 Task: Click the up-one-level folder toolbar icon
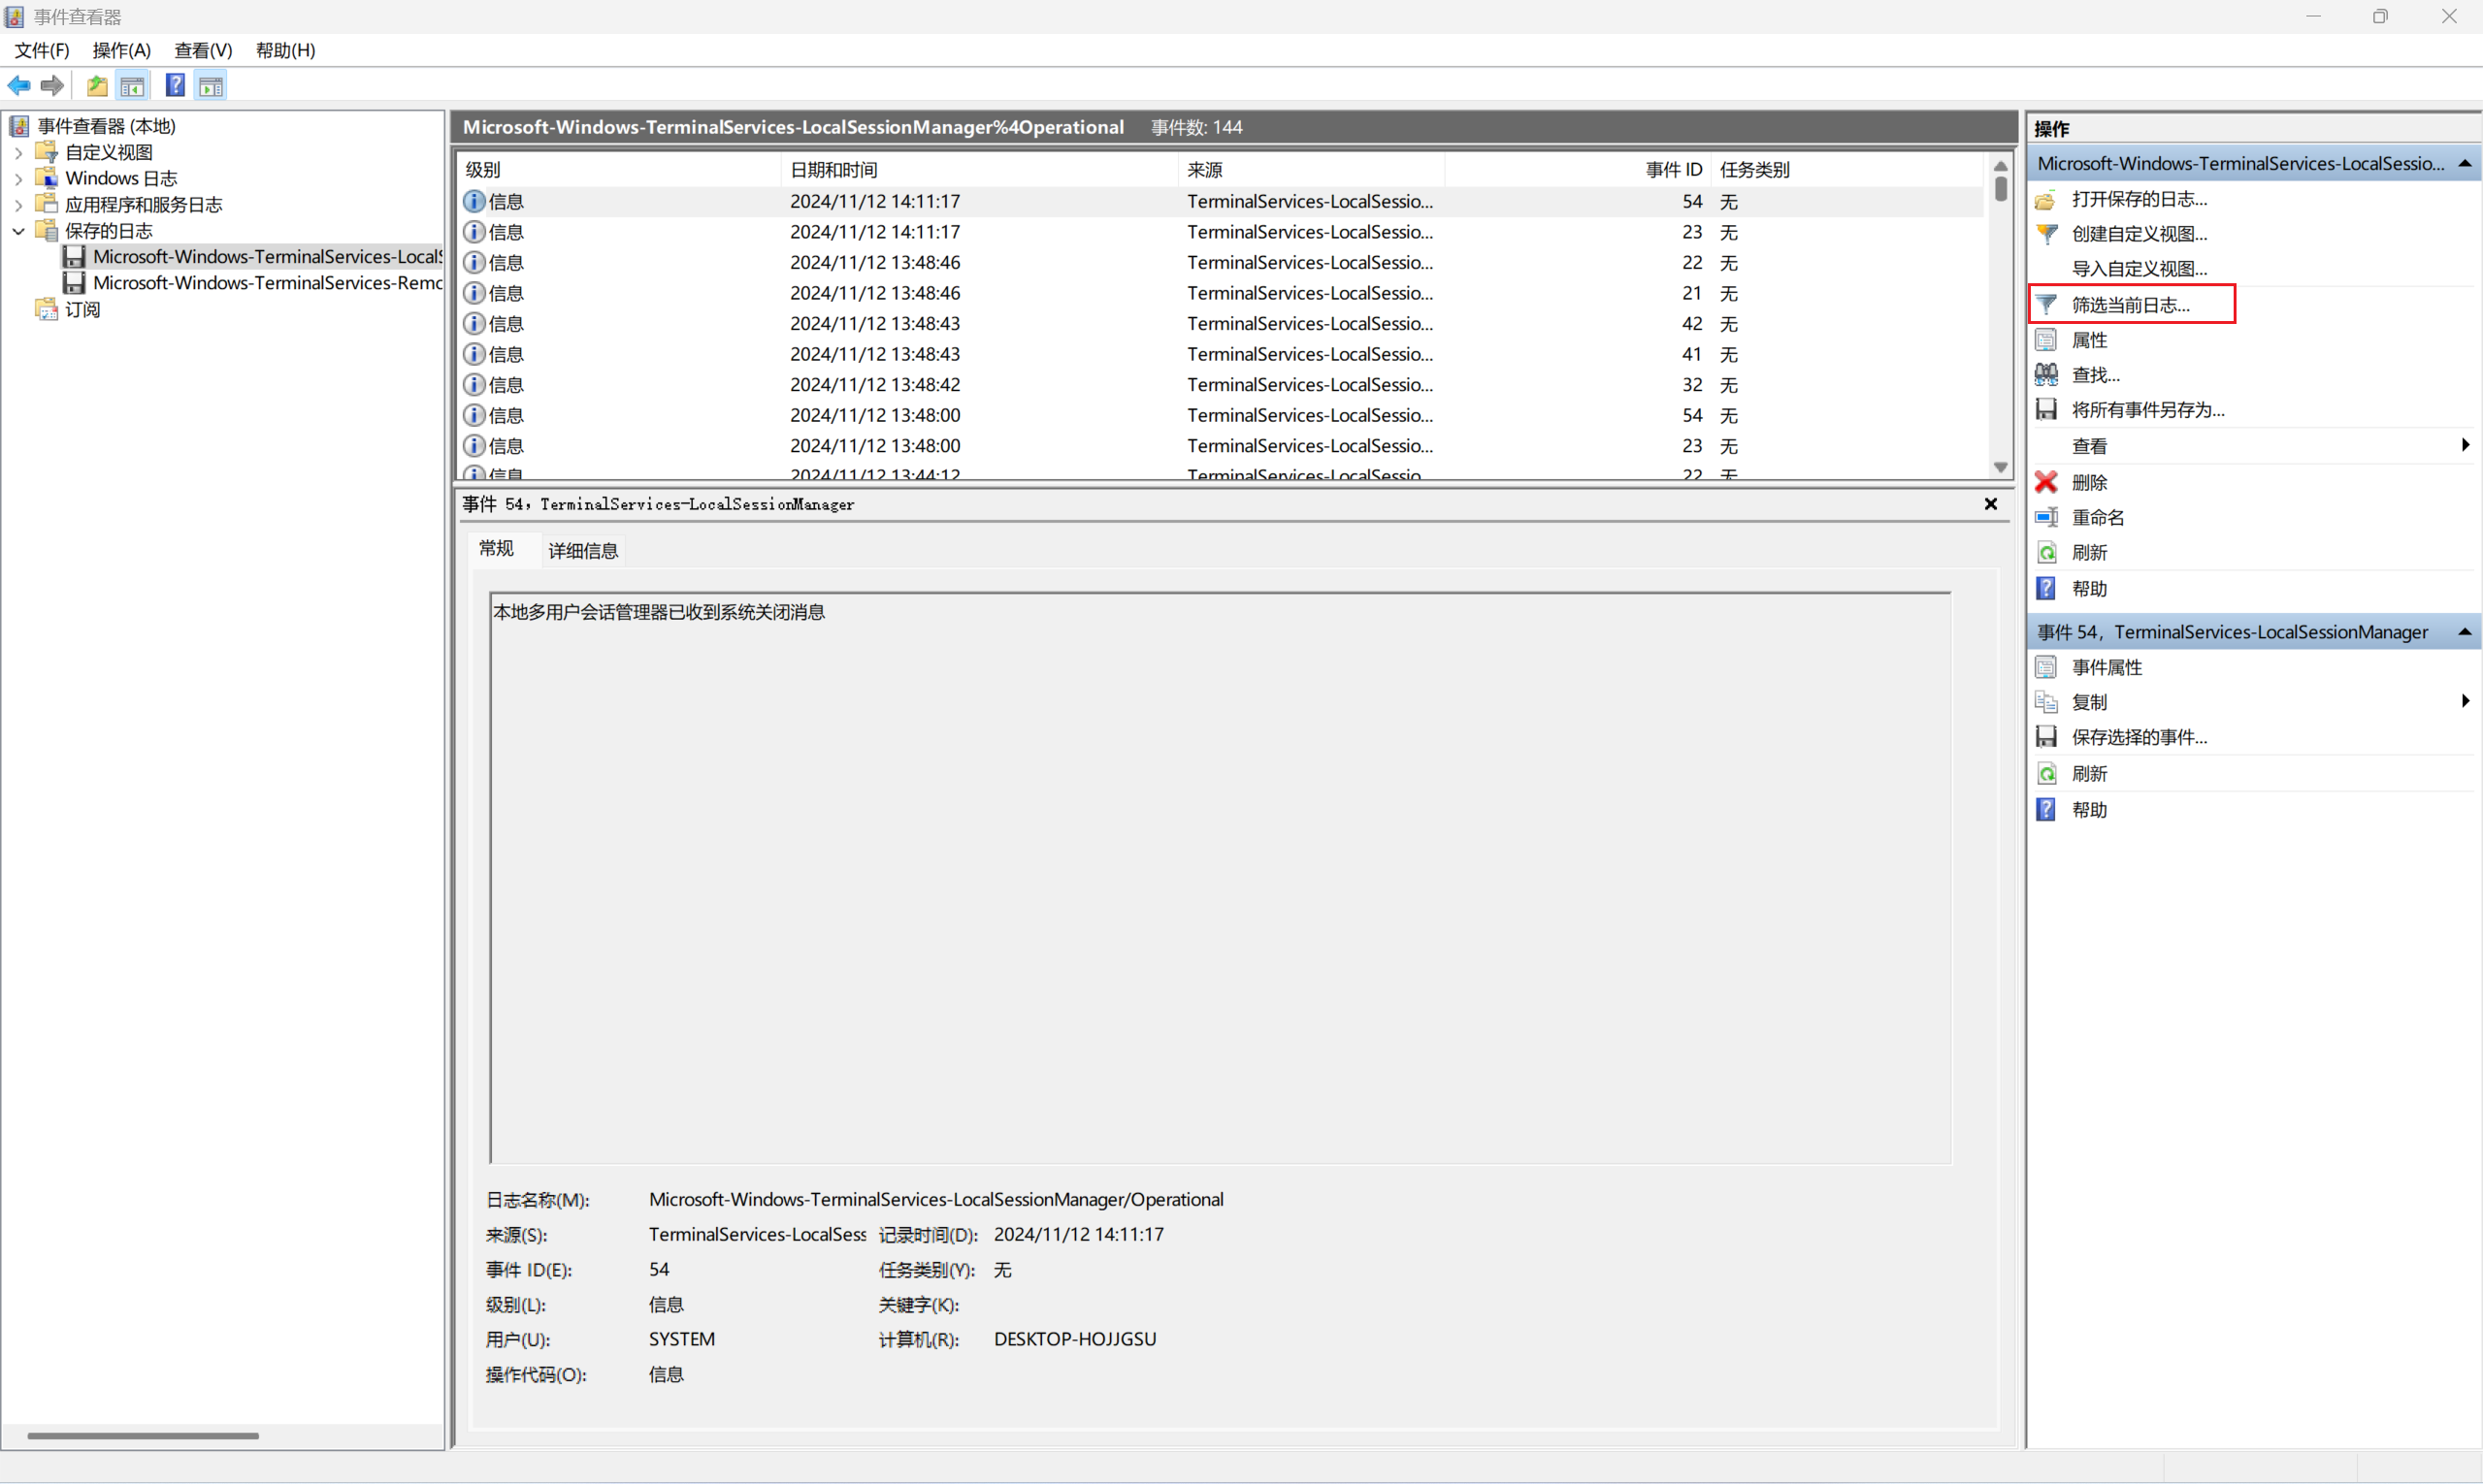97,86
